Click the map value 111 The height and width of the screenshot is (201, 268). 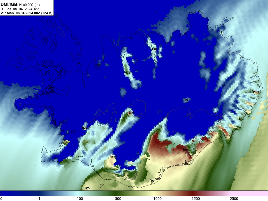click(221, 32)
